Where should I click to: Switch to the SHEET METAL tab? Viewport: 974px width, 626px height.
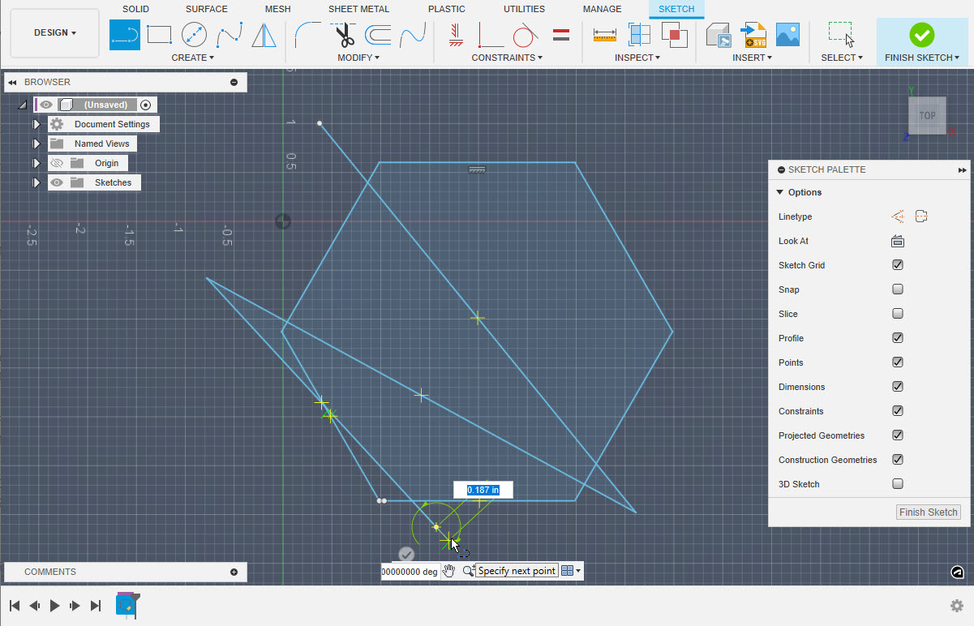358,9
